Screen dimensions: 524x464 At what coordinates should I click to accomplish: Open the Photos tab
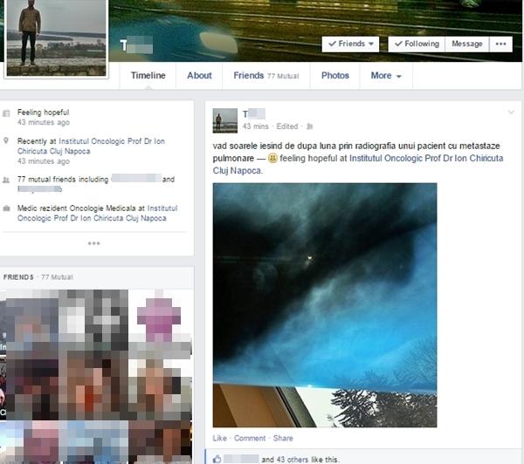(x=334, y=76)
